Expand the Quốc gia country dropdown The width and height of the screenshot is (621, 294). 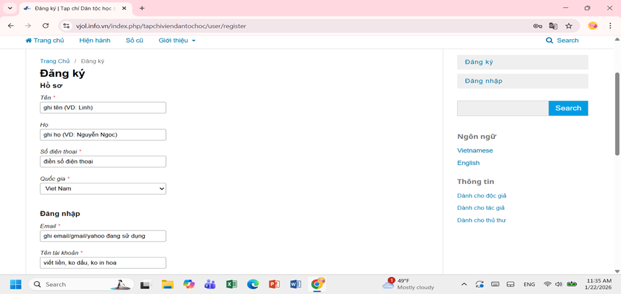(103, 189)
